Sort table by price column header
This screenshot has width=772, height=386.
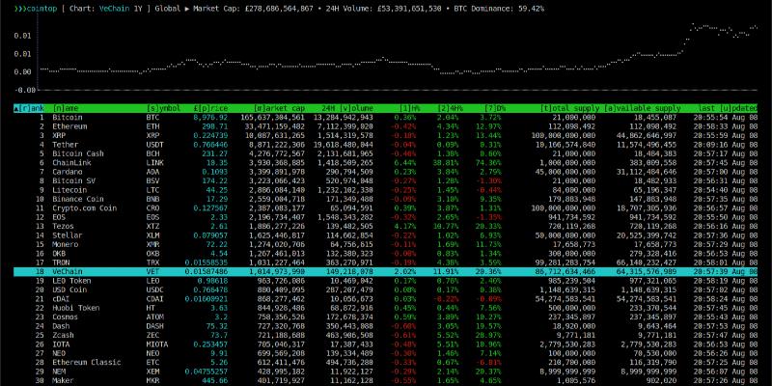coord(211,107)
